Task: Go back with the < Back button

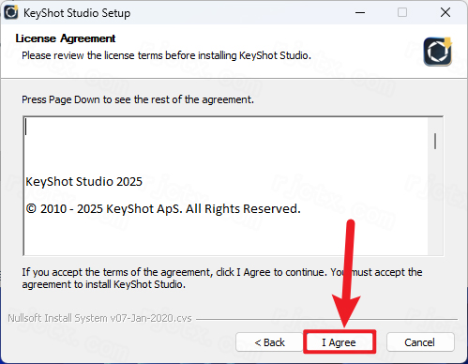Action: (269, 341)
